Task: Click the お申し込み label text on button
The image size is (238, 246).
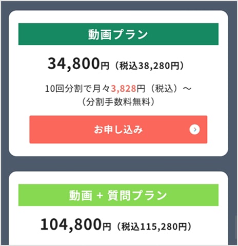Action: (118, 130)
